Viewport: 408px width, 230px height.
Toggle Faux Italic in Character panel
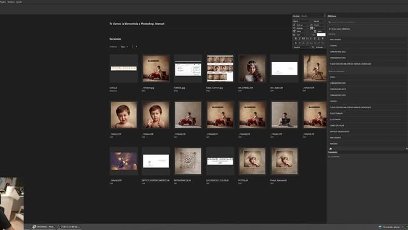pos(300,38)
